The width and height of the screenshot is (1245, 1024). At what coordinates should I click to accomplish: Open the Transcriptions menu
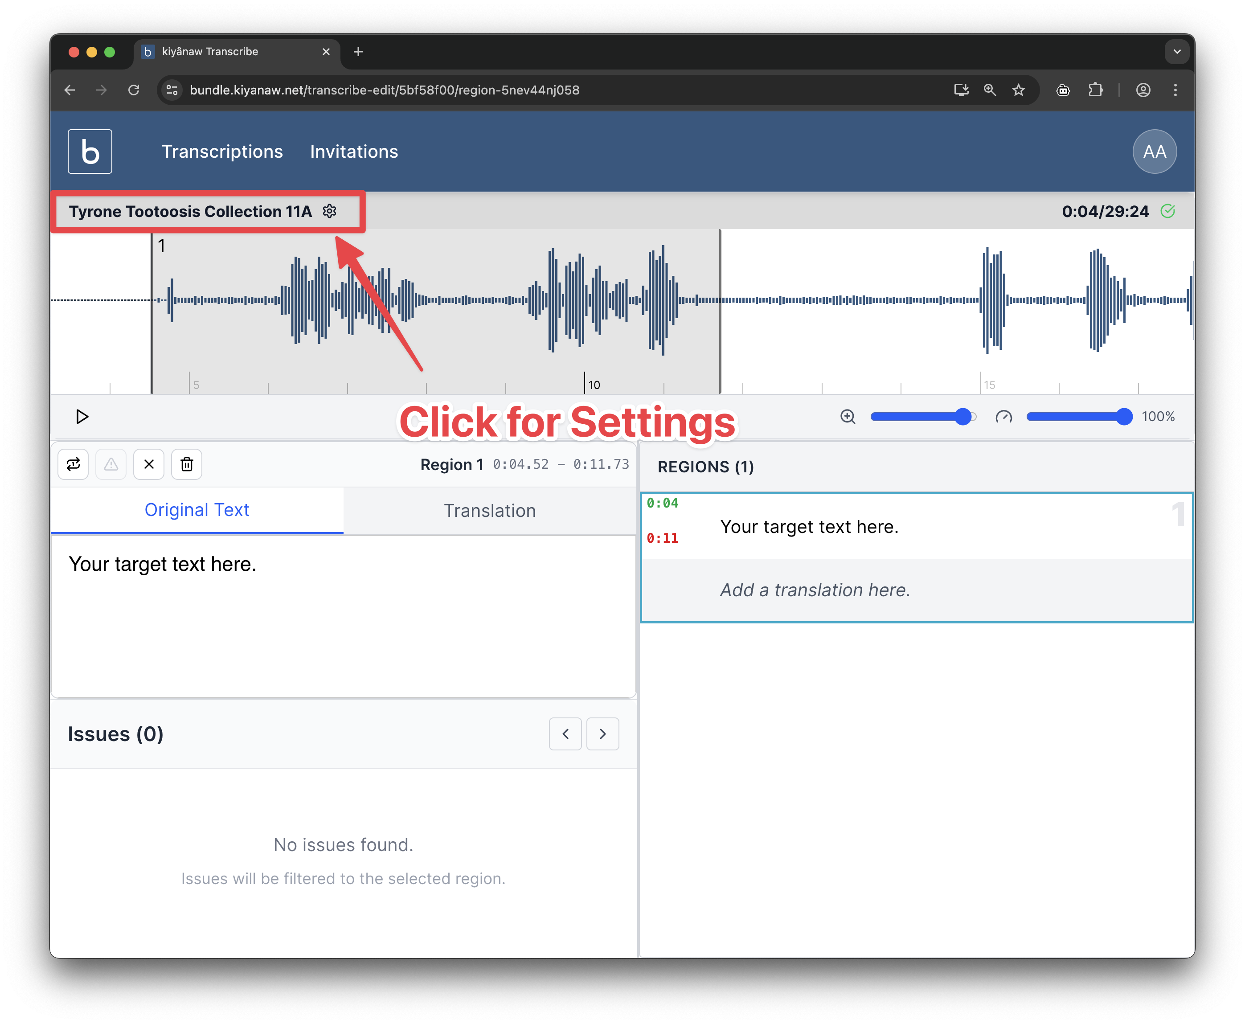(222, 152)
